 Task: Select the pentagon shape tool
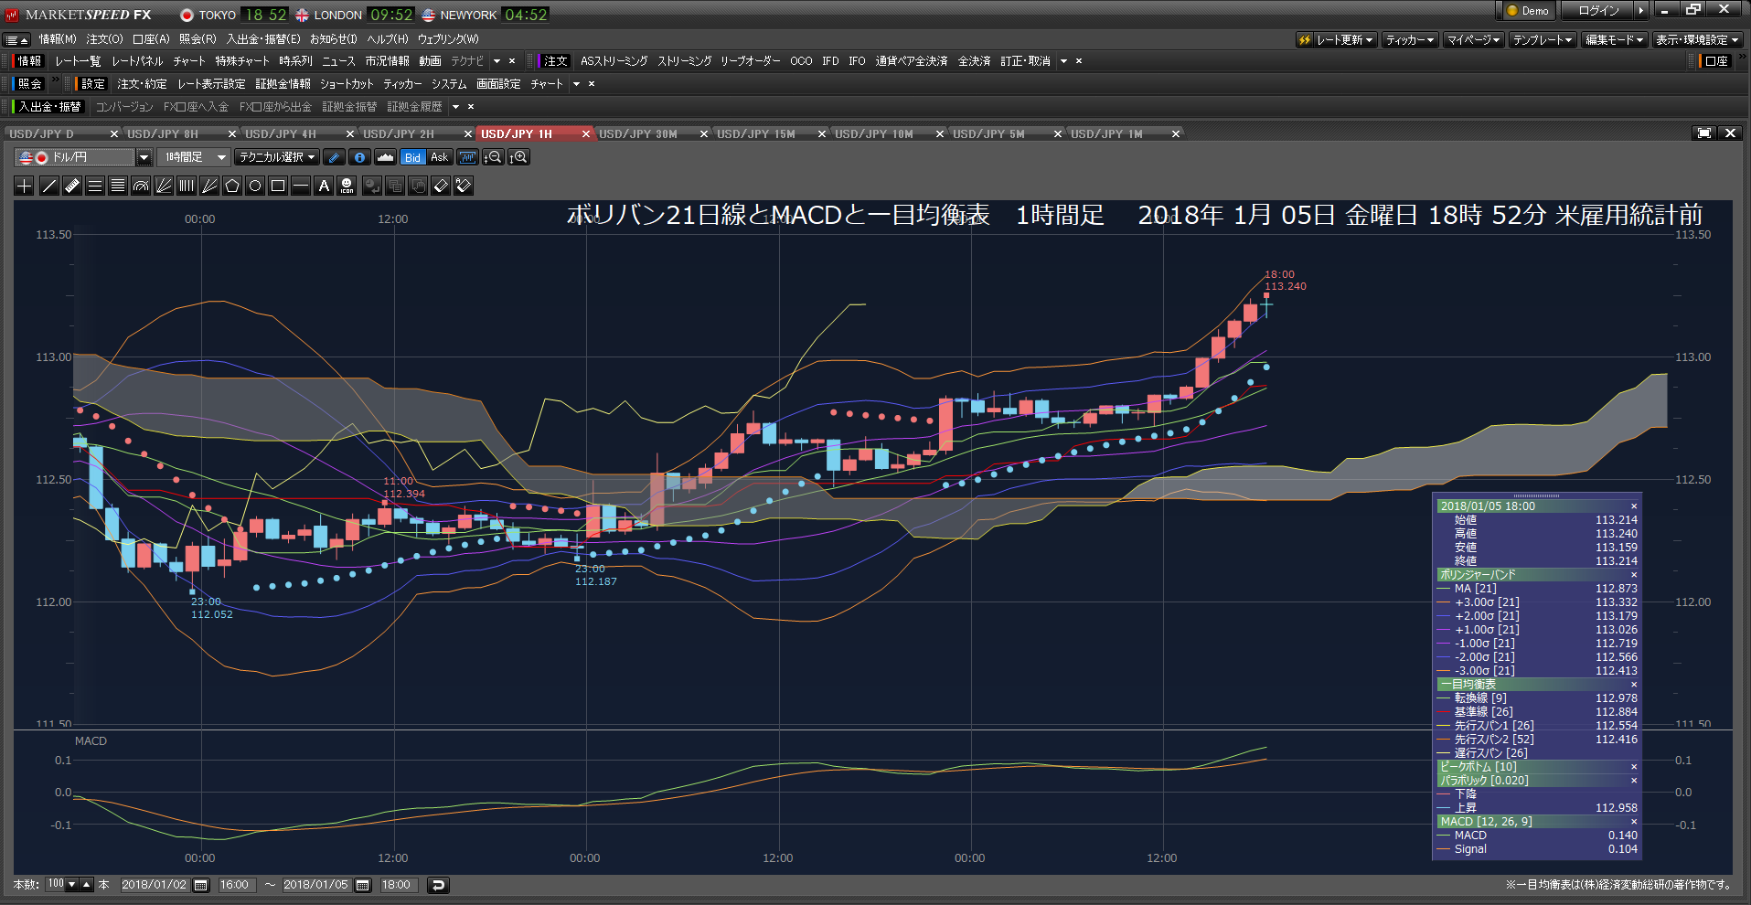click(x=232, y=186)
